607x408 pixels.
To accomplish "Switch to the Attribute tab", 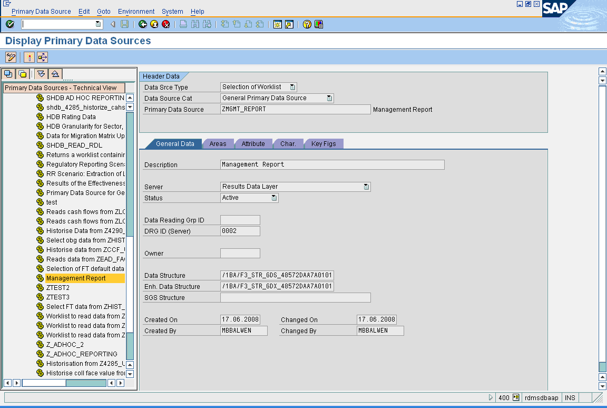I will 253,143.
